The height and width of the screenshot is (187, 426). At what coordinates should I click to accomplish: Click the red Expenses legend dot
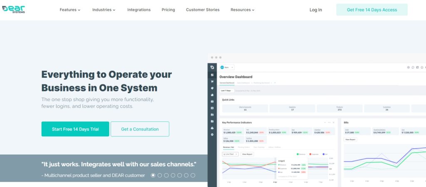[310, 154]
